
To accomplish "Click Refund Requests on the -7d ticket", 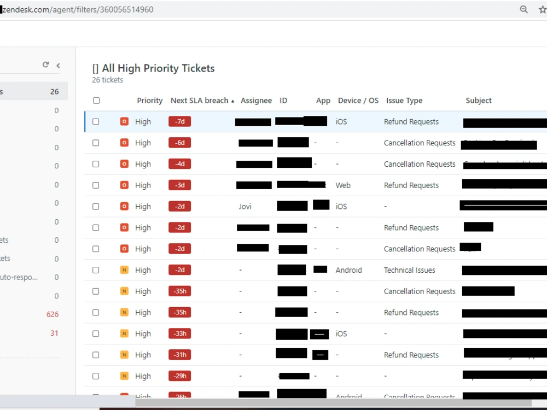I will pos(411,122).
